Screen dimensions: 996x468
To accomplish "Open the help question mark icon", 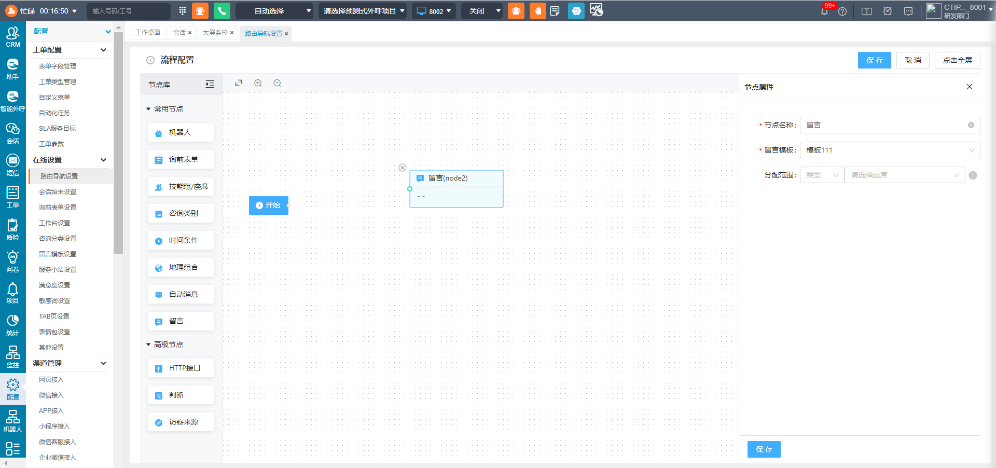I will point(842,11).
